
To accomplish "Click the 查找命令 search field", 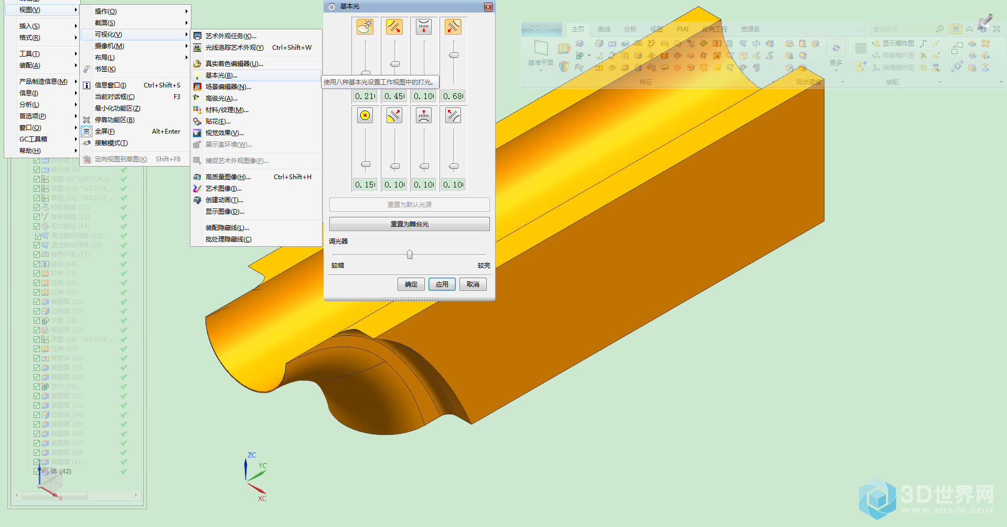I will [x=903, y=29].
